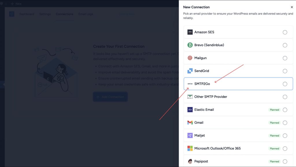
Task: Click the SendGrid blue squares logo
Action: click(190, 71)
